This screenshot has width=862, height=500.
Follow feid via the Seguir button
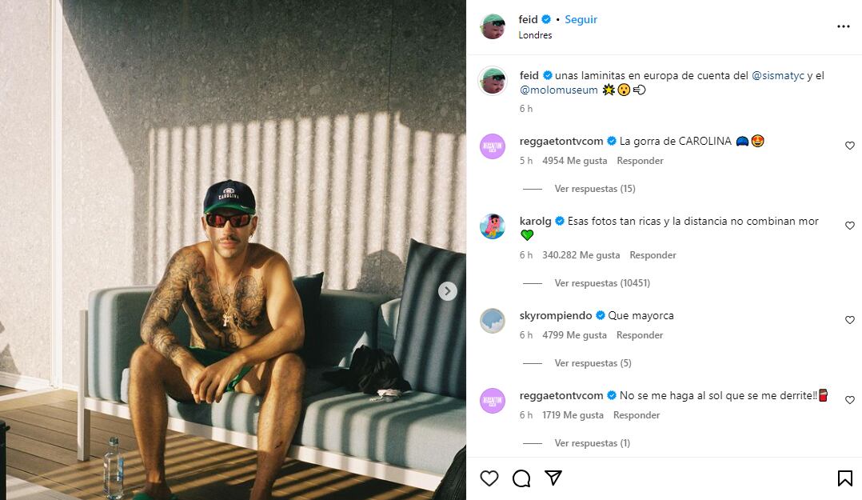tap(581, 19)
